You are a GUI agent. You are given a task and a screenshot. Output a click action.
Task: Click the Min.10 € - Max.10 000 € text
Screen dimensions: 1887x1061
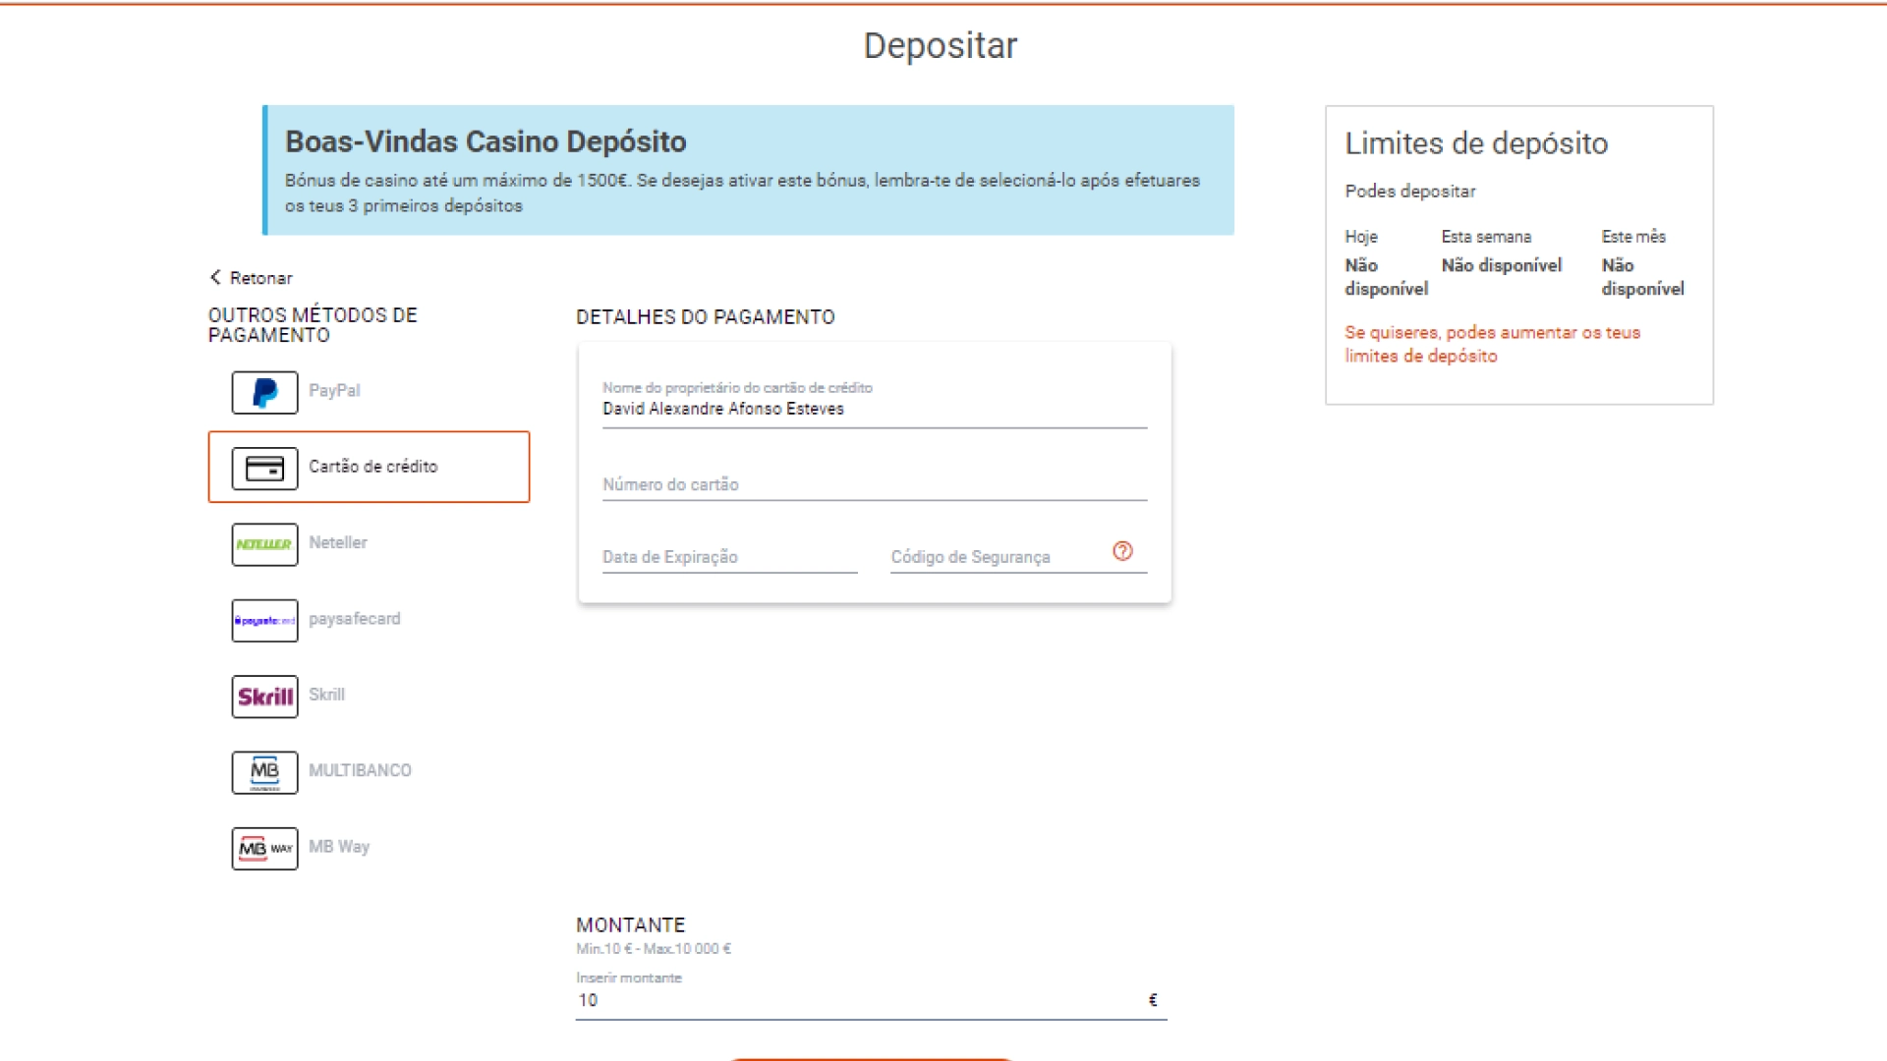point(654,949)
